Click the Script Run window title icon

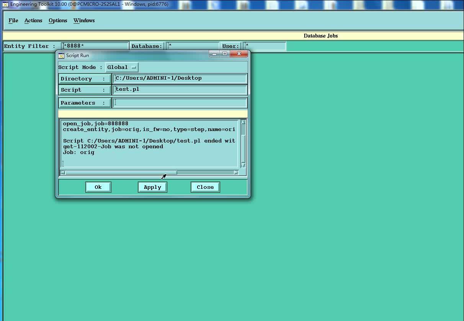61,56
